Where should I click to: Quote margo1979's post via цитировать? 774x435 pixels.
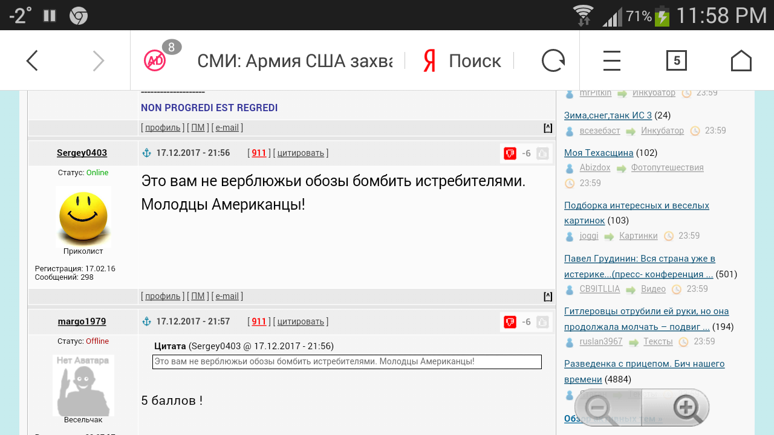click(301, 321)
